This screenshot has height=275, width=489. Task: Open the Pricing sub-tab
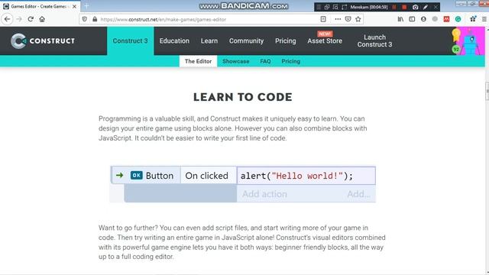(x=290, y=61)
